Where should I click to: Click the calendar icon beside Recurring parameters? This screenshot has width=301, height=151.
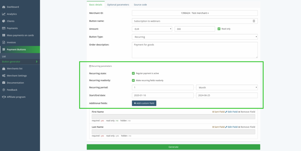[90, 66]
